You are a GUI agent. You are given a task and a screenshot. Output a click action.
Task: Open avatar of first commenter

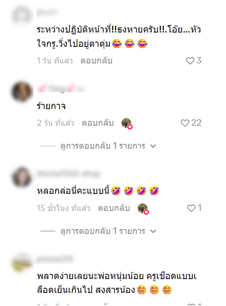tap(21, 15)
